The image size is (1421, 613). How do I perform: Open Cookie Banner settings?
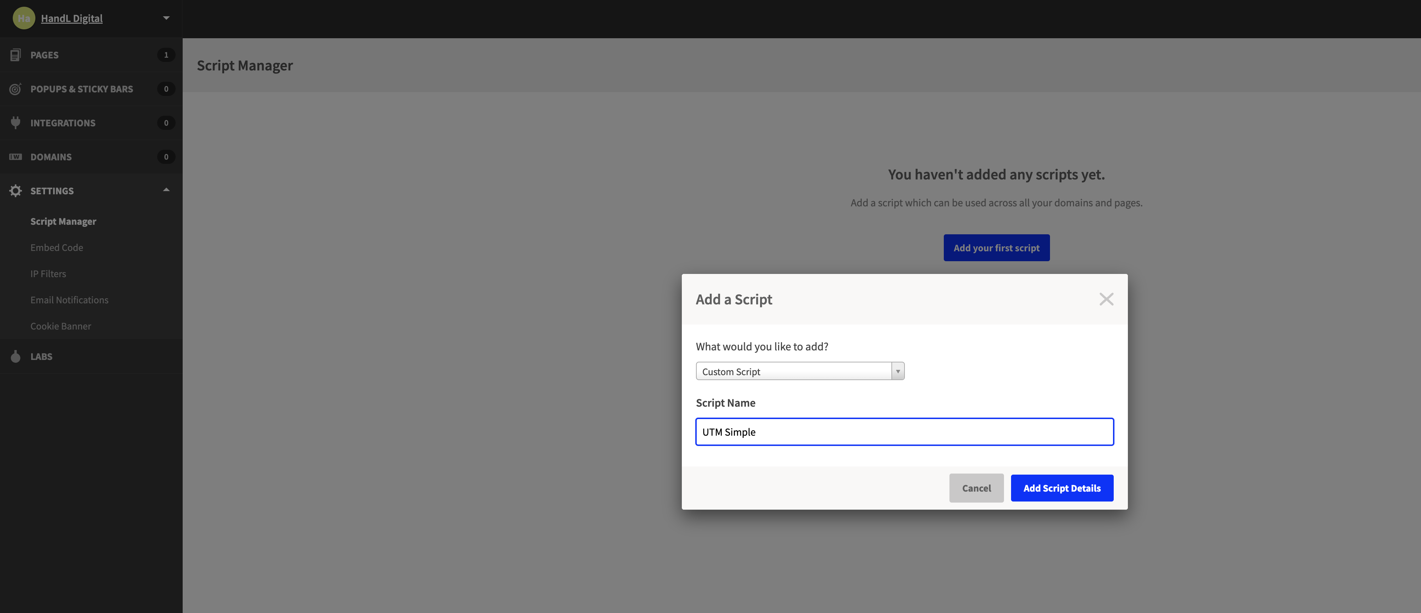pos(61,326)
